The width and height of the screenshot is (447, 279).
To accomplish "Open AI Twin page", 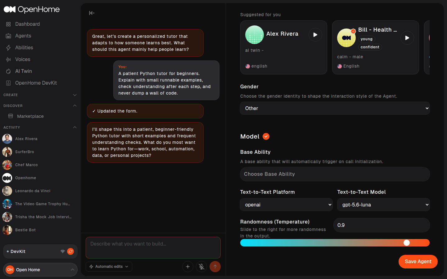I will pos(23,71).
